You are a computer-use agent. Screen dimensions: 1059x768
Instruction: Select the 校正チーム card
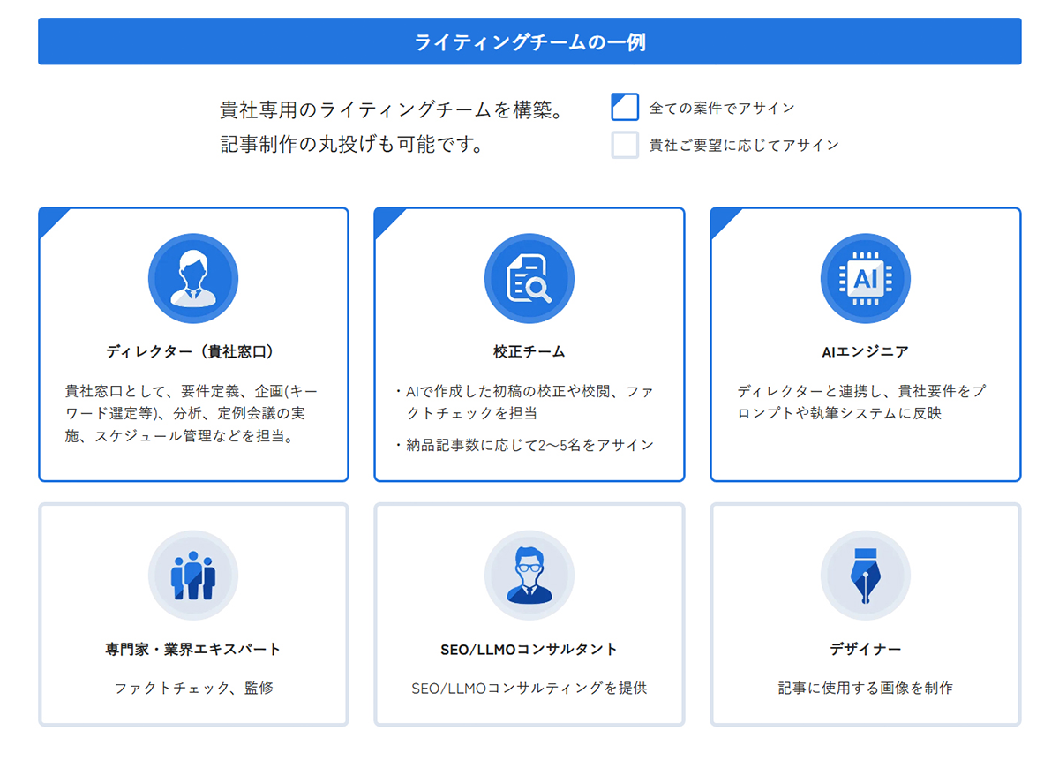529,344
